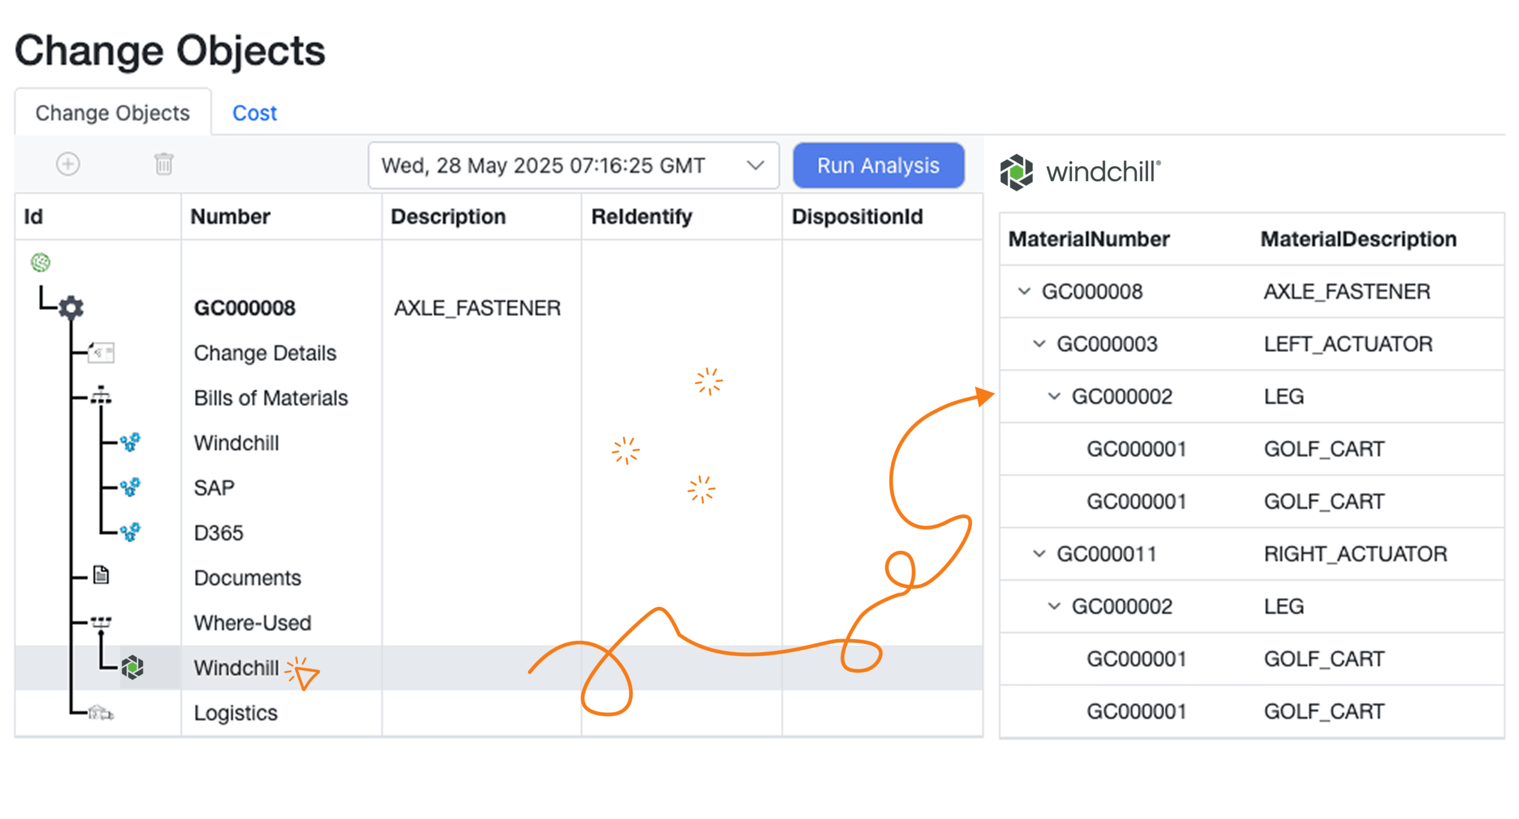Collapse the GC000003 LEFT_ACTUATOR row

(x=1038, y=343)
